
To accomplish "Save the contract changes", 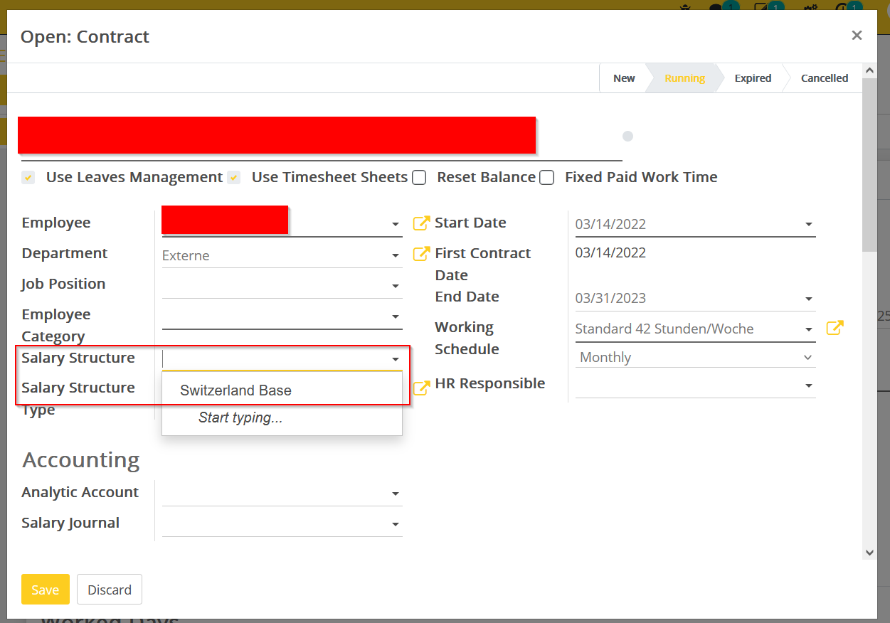I will point(45,589).
